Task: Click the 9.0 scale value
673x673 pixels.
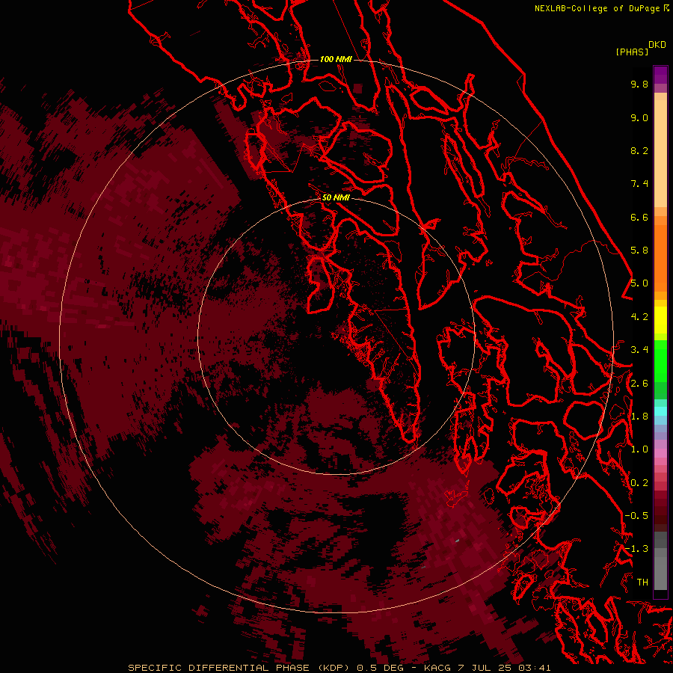Action: tap(639, 117)
